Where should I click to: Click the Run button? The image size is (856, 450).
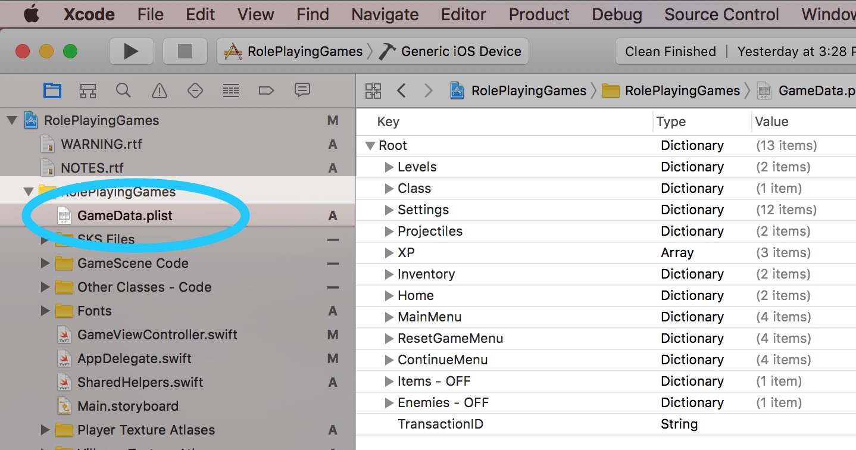coord(131,51)
